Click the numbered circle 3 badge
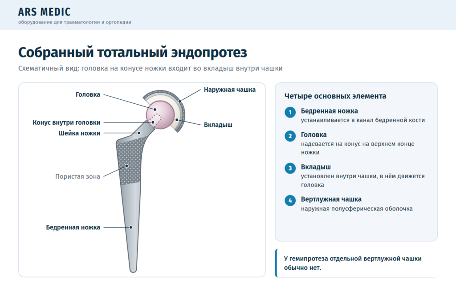The width and height of the screenshot is (456, 293). point(290,168)
